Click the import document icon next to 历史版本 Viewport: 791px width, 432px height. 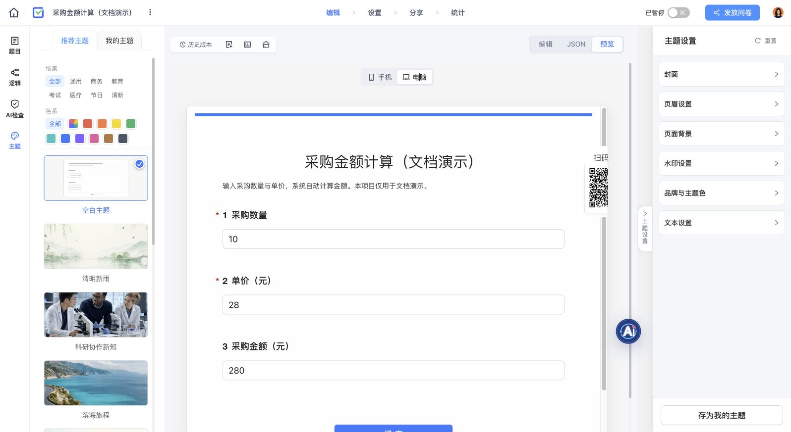point(229,45)
